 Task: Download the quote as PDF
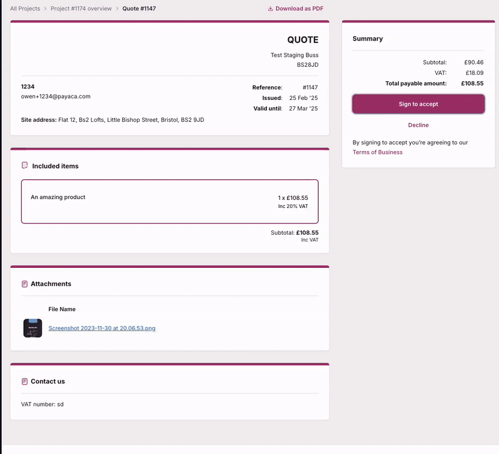click(299, 9)
